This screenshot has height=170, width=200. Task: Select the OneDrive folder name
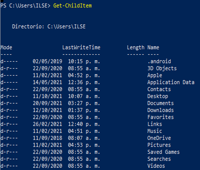point(159,138)
